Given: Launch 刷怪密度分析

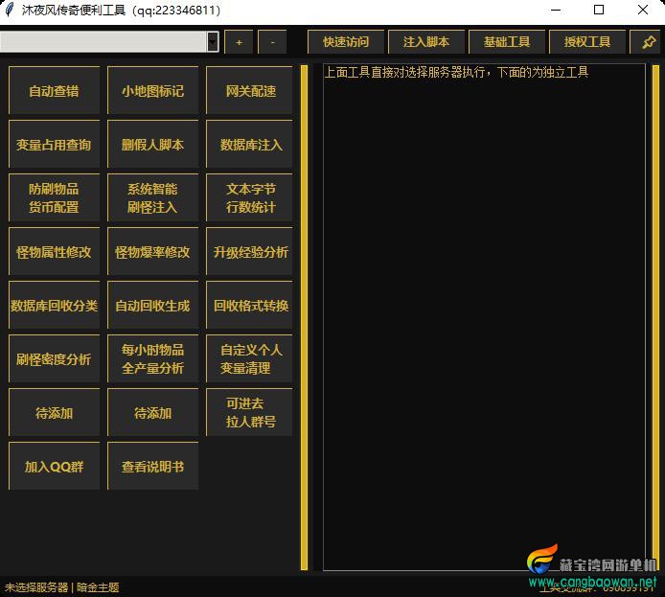Looking at the screenshot, I should [x=54, y=358].
